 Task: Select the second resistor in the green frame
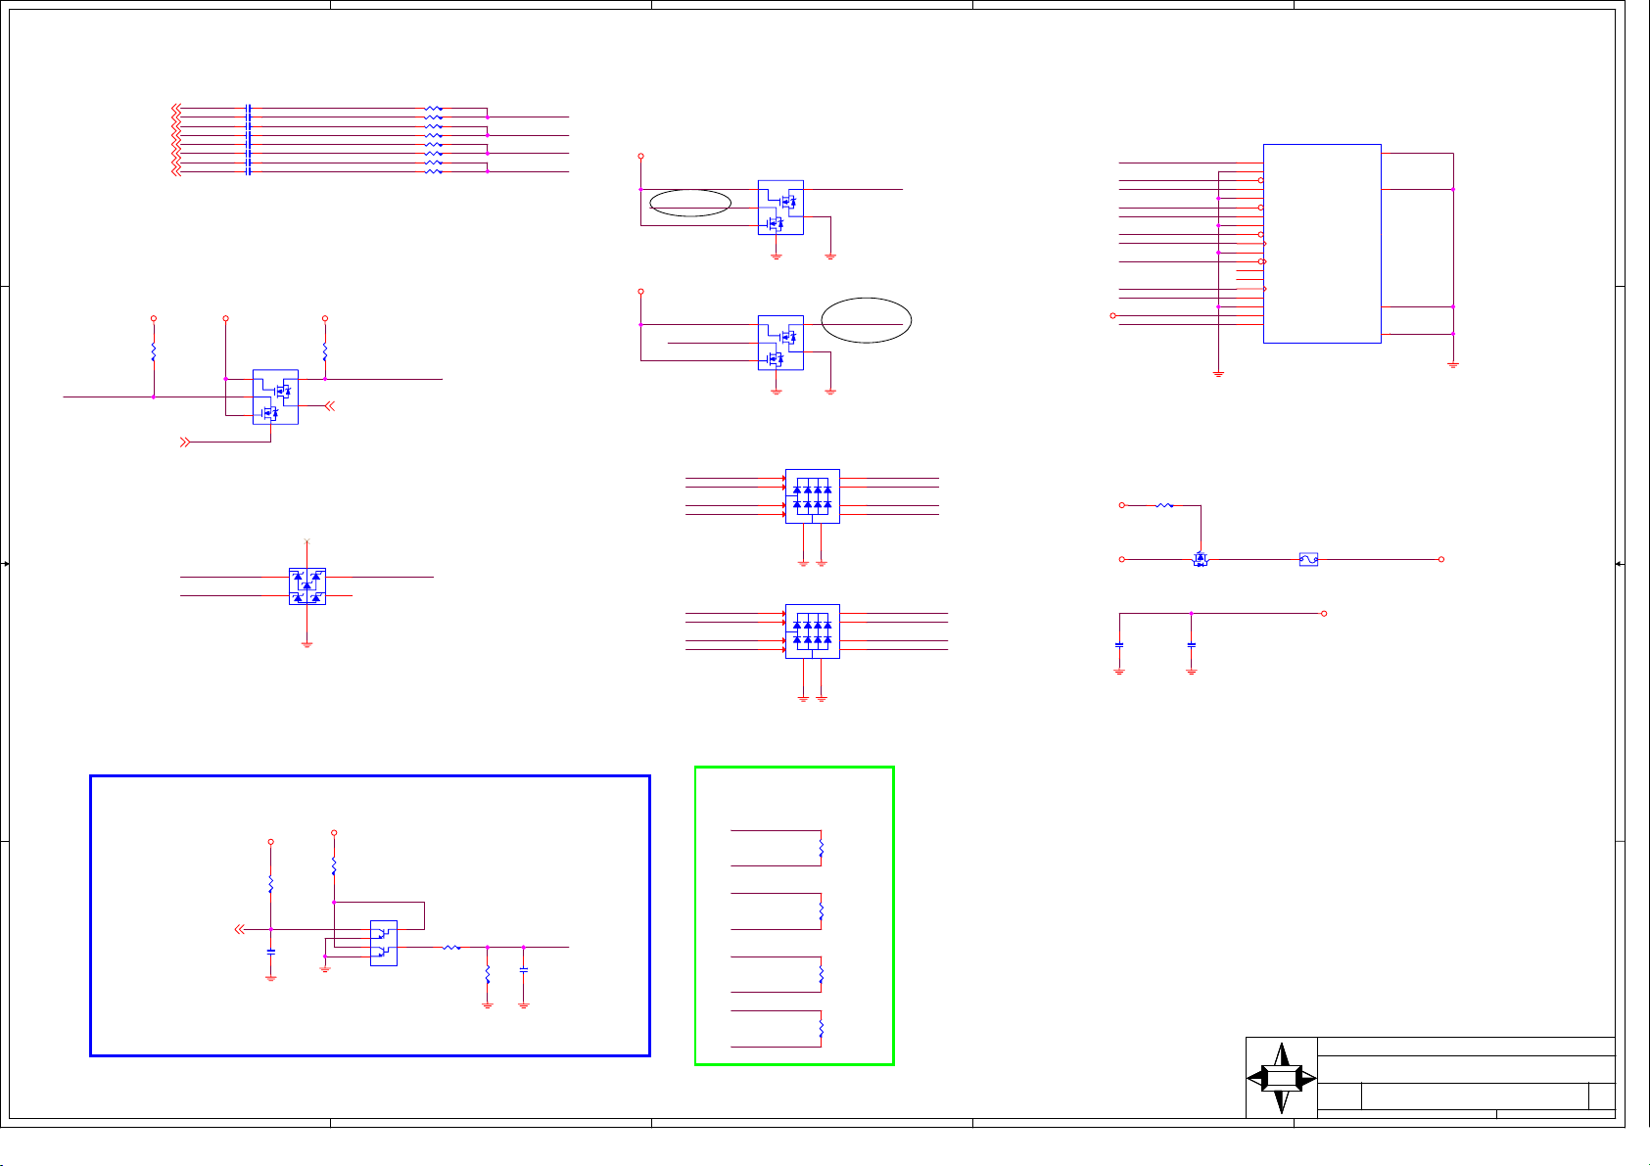(x=821, y=911)
